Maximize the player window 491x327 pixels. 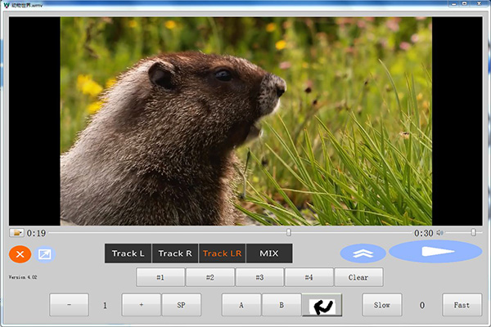465,4
